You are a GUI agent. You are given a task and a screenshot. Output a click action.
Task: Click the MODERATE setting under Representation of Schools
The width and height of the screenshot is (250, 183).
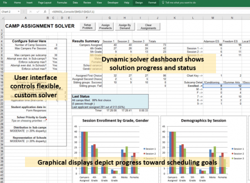pyautogui.click(x=28, y=141)
